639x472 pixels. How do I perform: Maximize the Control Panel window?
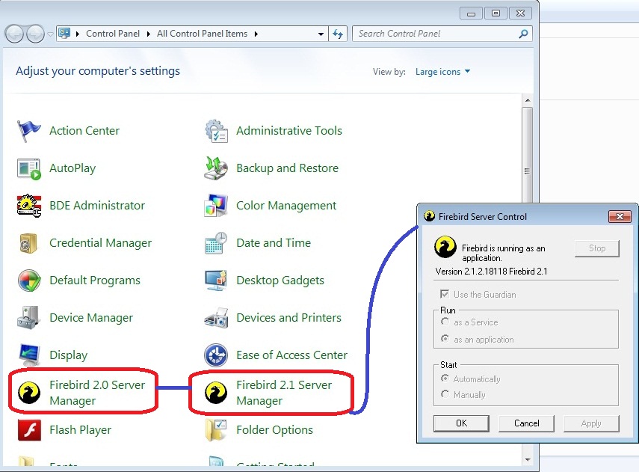coord(496,13)
